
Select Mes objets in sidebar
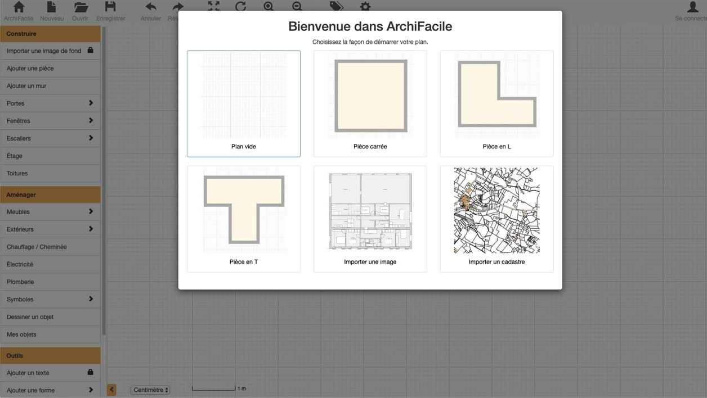(50, 334)
